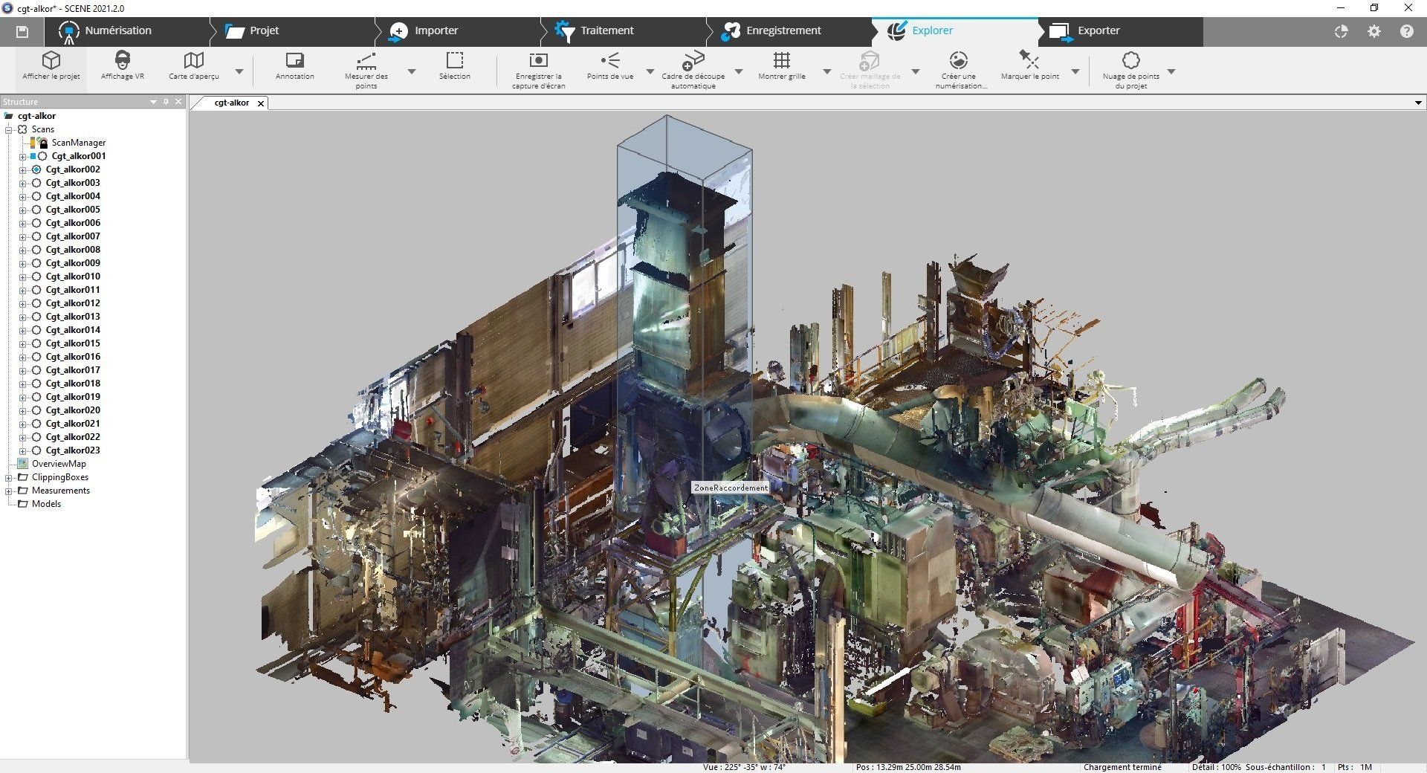Activate Mesurer des points tool

366,71
